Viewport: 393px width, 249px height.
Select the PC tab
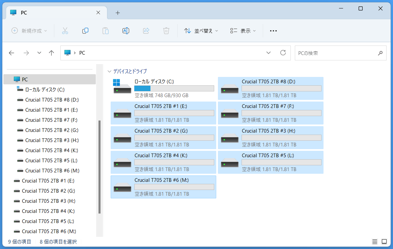(x=54, y=13)
